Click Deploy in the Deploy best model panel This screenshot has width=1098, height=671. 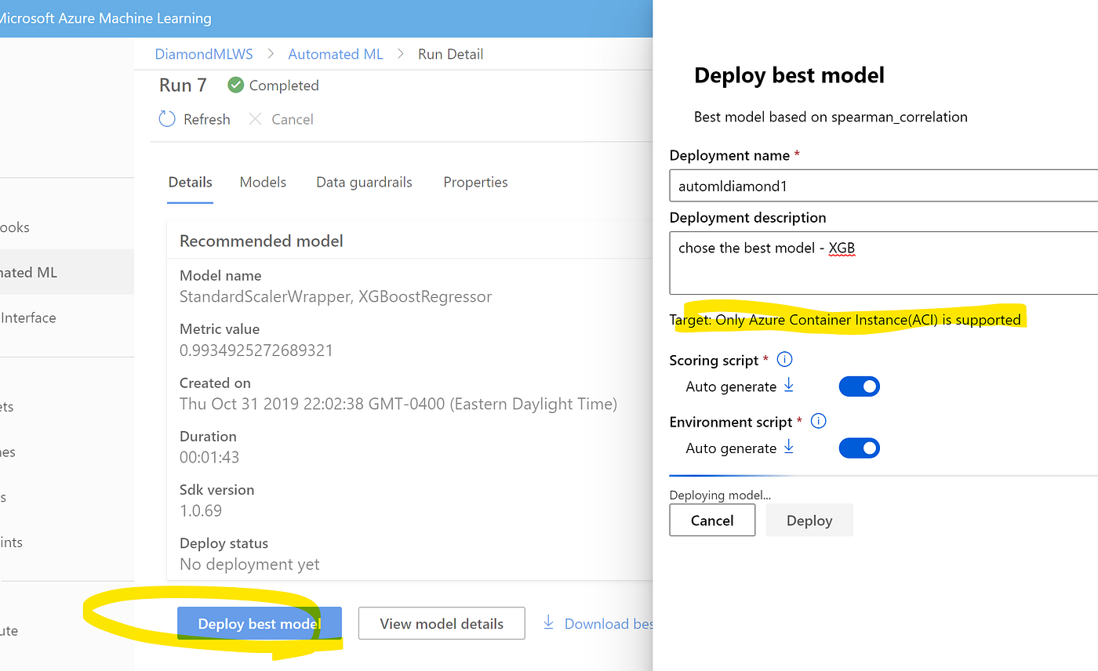click(x=809, y=520)
